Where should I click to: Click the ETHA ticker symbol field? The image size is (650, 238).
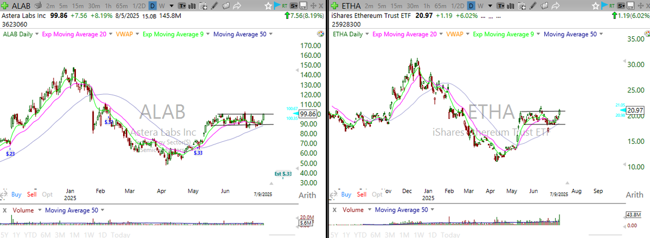click(351, 6)
